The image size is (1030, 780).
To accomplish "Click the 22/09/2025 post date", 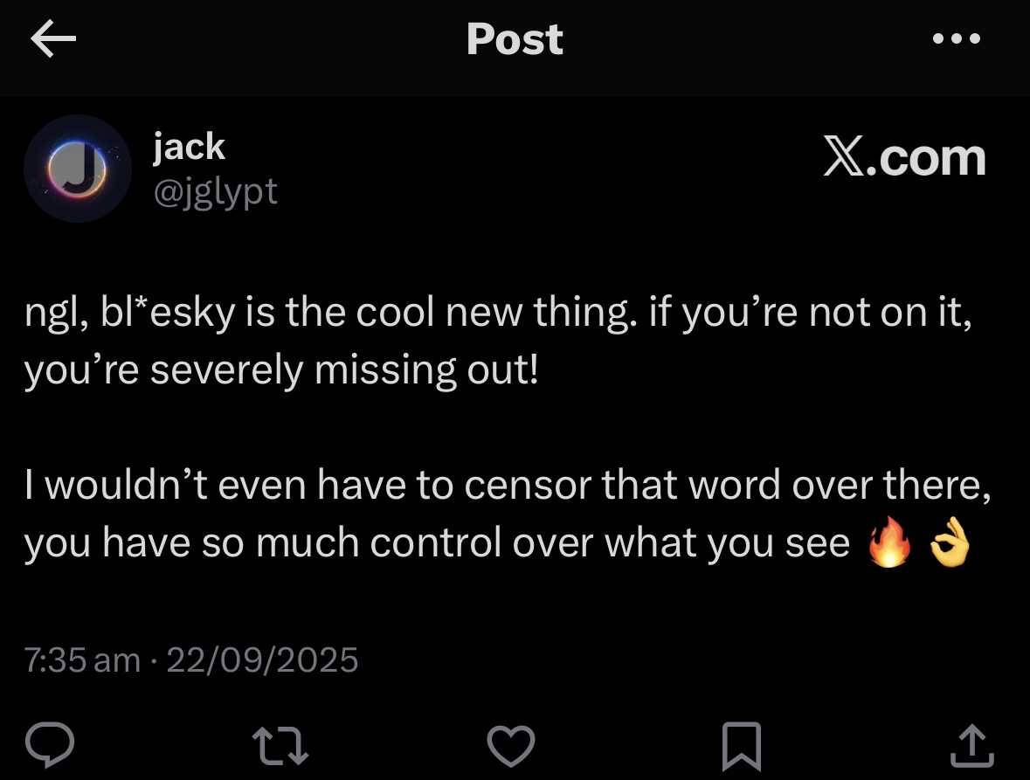I will 262,659.
